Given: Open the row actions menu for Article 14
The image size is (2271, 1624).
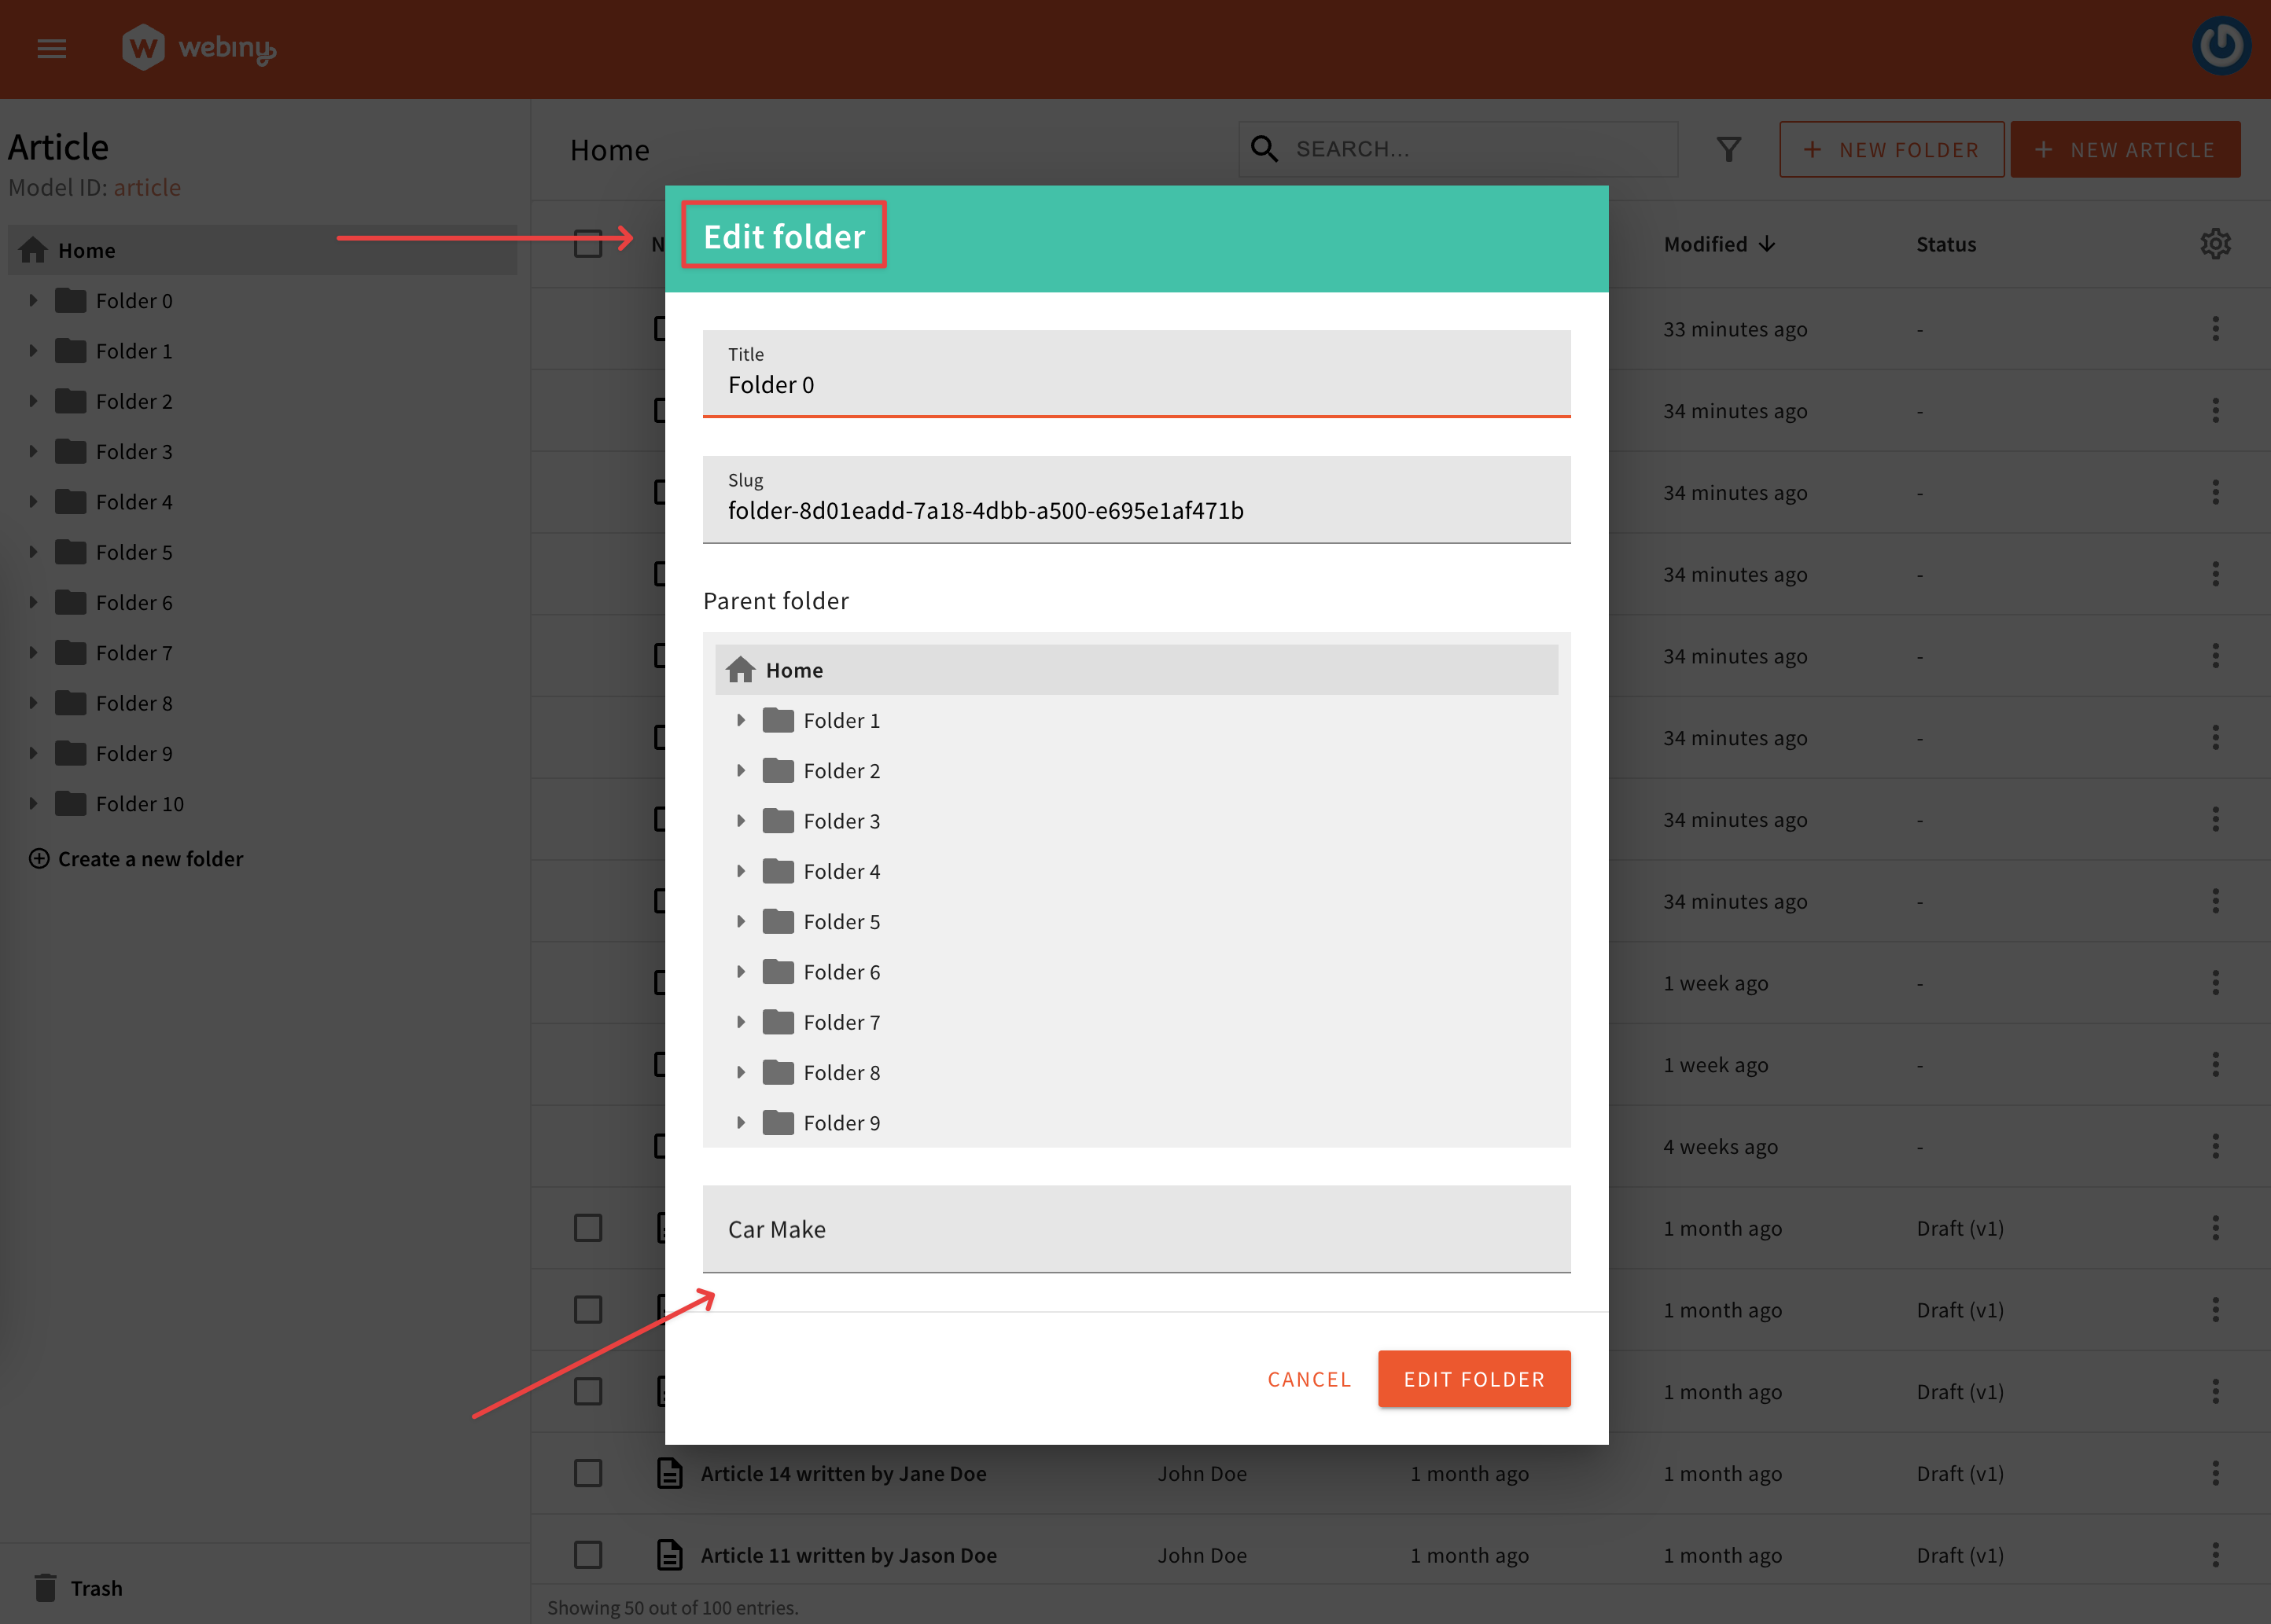Looking at the screenshot, I should tap(2216, 1473).
